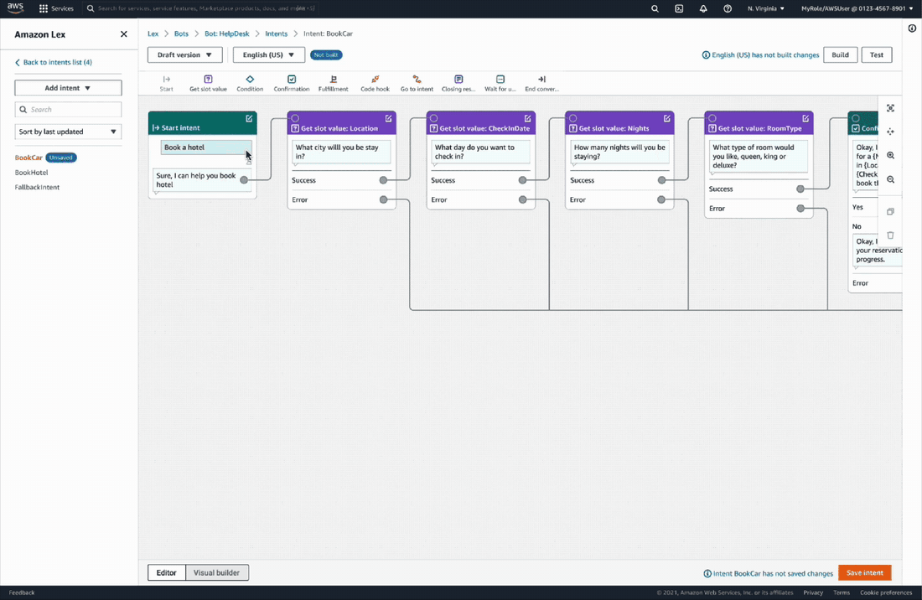The width and height of the screenshot is (922, 600).
Task: Add a Get slot value block
Action: click(208, 84)
